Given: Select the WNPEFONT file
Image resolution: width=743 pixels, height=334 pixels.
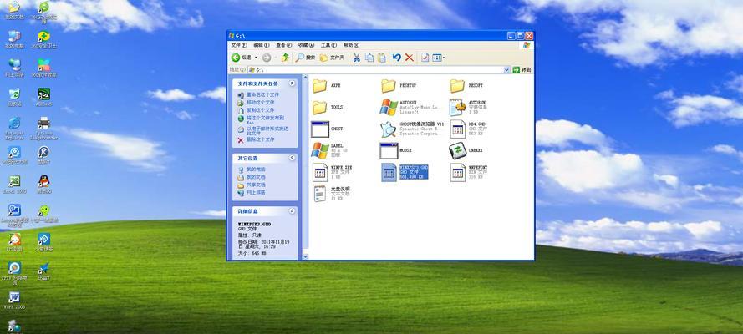Looking at the screenshot, I should pyautogui.click(x=458, y=172).
